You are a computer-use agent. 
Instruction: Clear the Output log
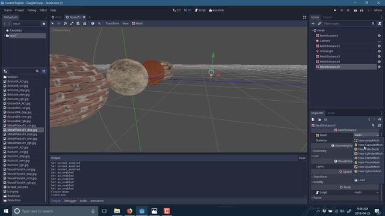(x=302, y=158)
